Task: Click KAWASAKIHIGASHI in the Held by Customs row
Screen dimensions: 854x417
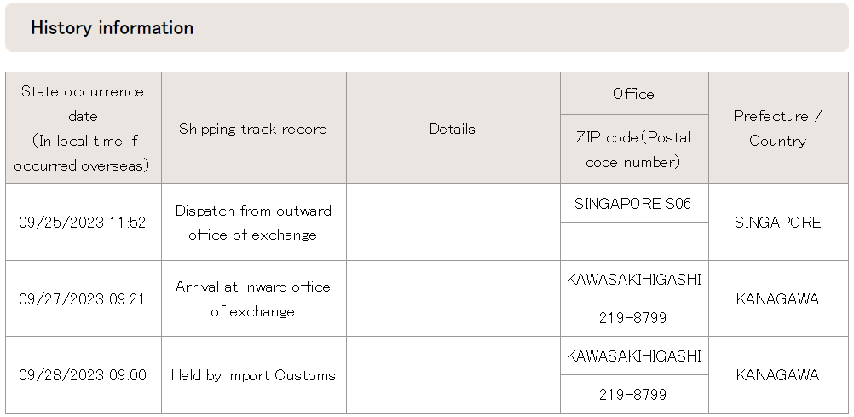Action: pyautogui.click(x=633, y=356)
